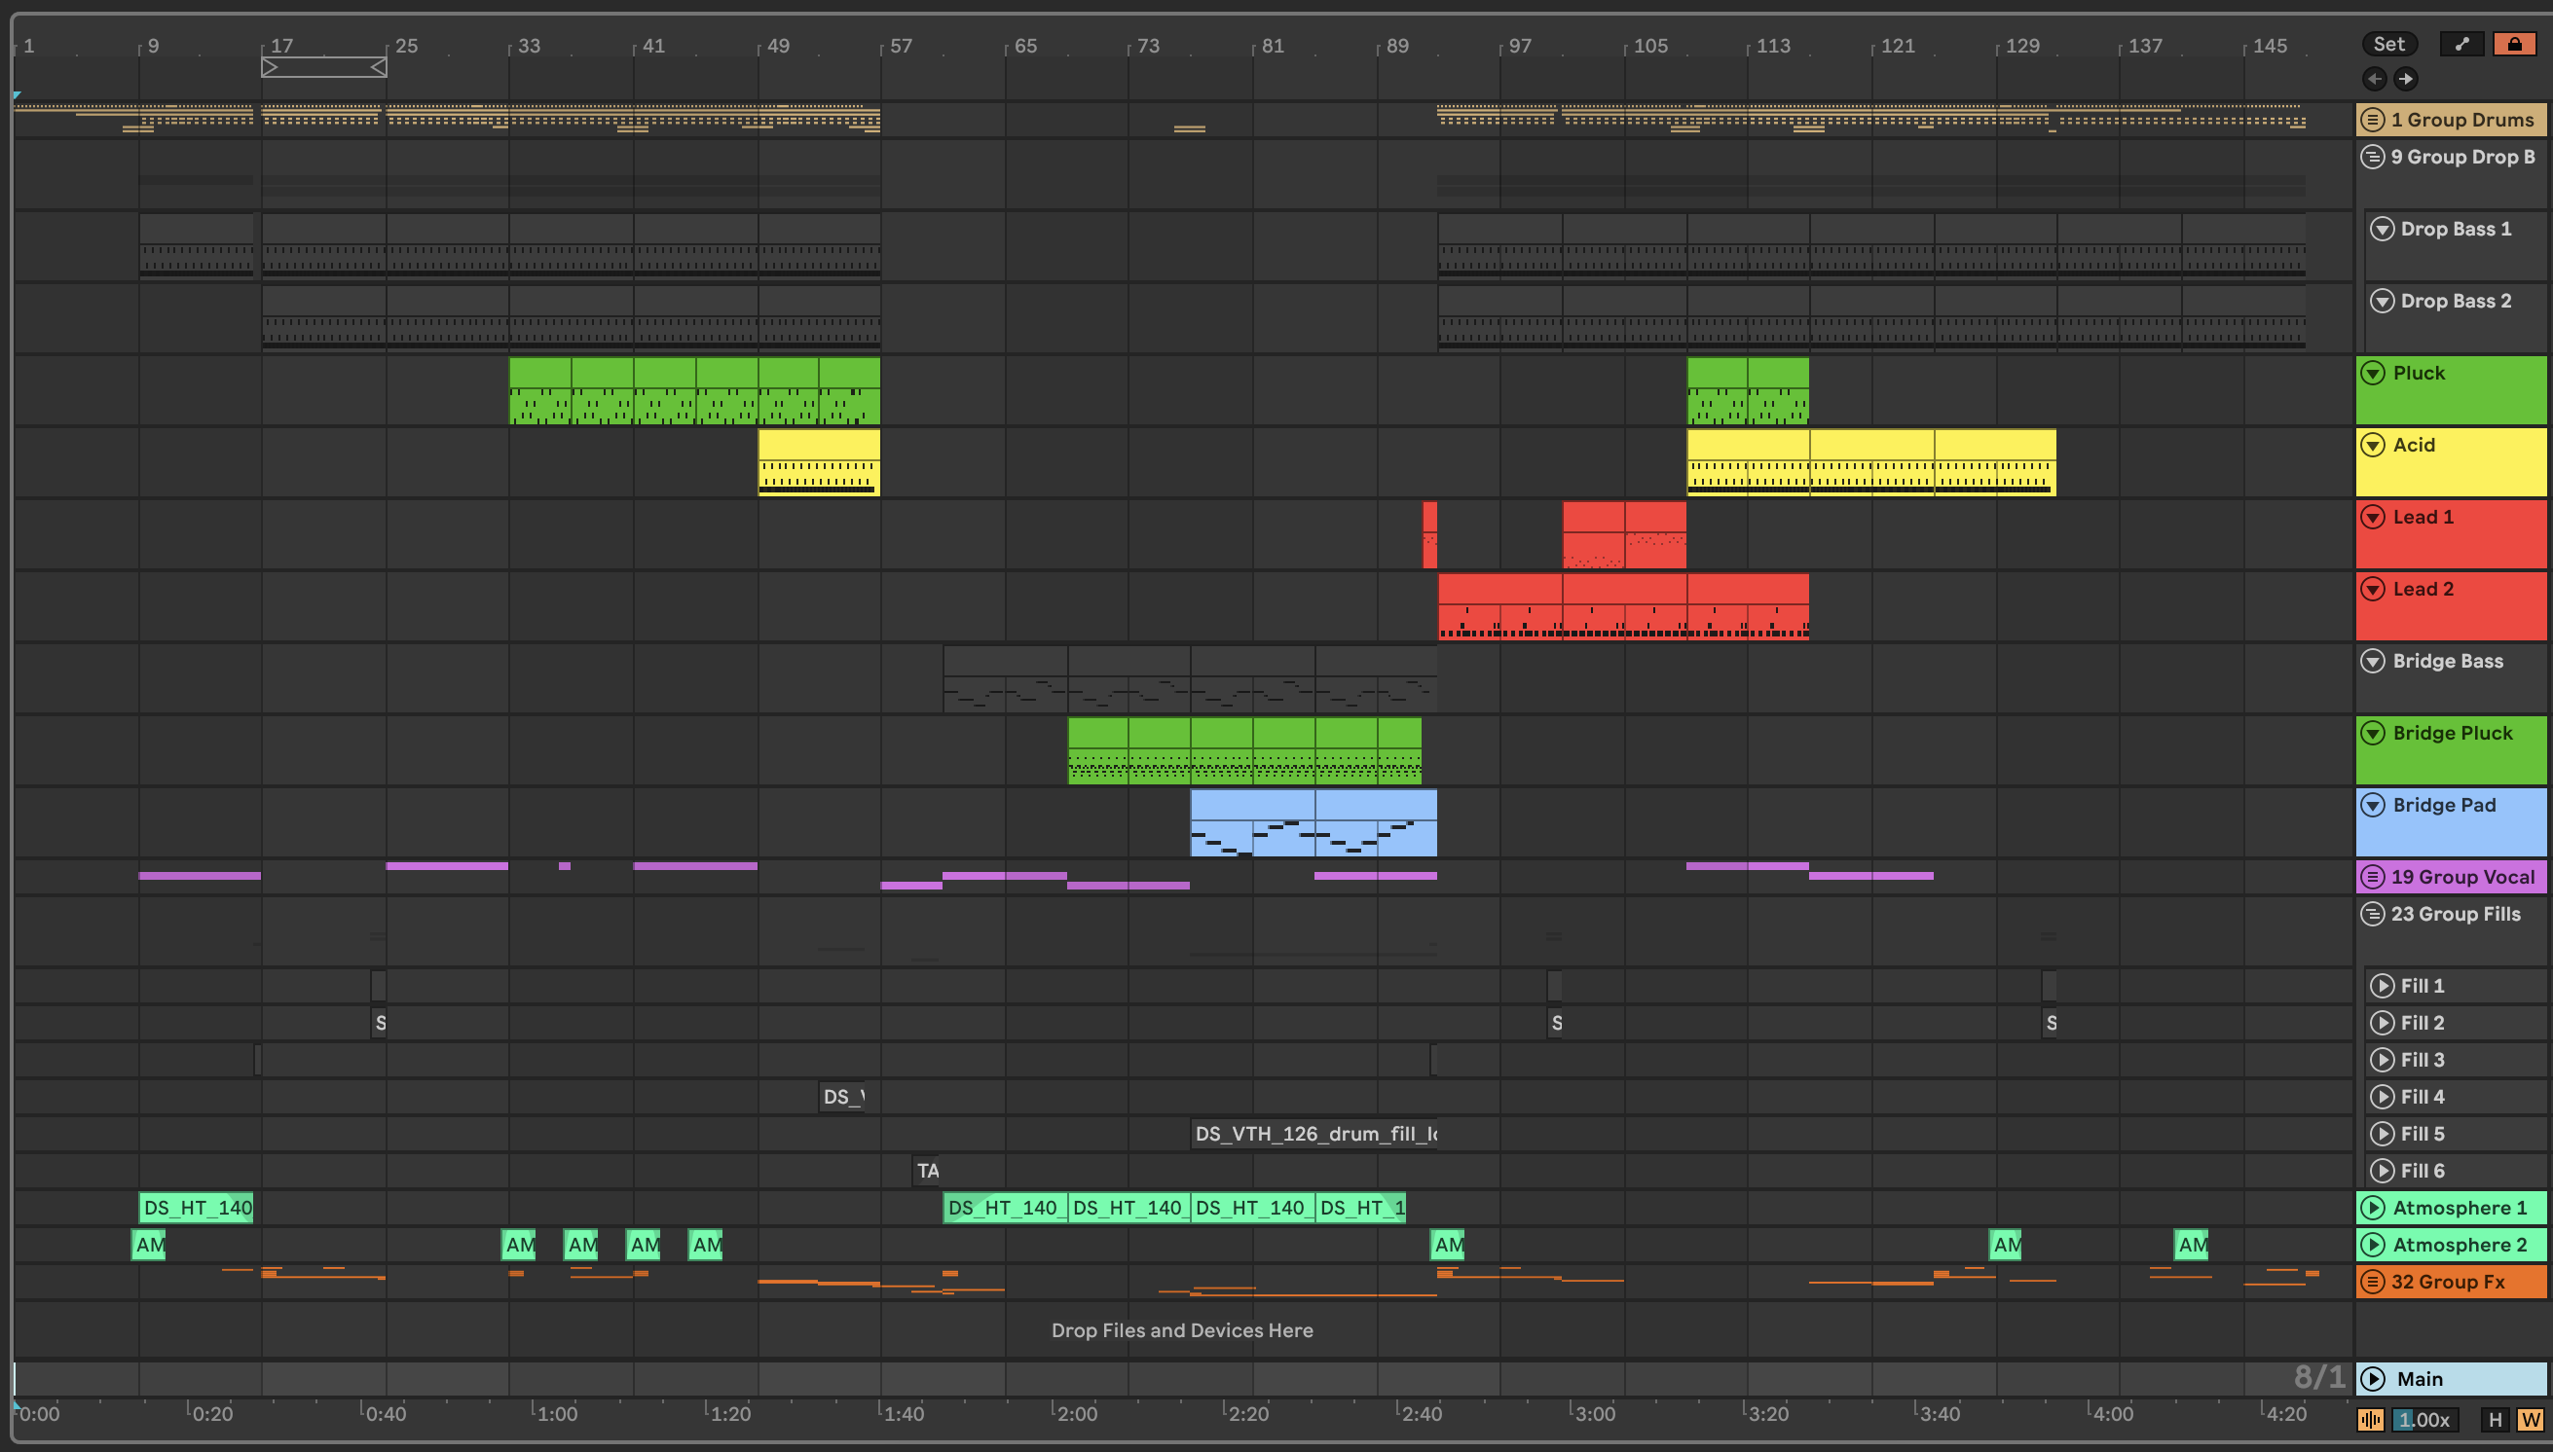Viewport: 2553px width, 1452px height.
Task: Unfold the 1 Group Drums track
Action: click(2374, 120)
